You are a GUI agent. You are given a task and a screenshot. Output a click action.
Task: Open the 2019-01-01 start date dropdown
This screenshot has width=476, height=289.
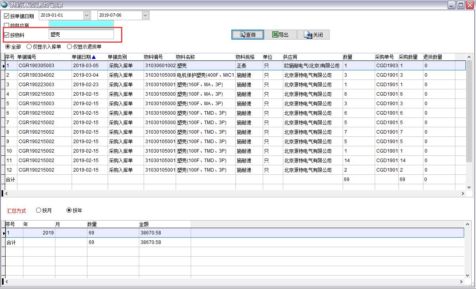click(86, 15)
